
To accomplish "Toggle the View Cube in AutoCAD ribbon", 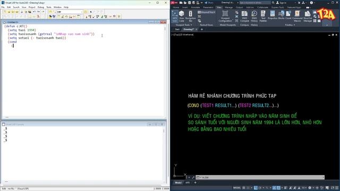I will [182, 16].
